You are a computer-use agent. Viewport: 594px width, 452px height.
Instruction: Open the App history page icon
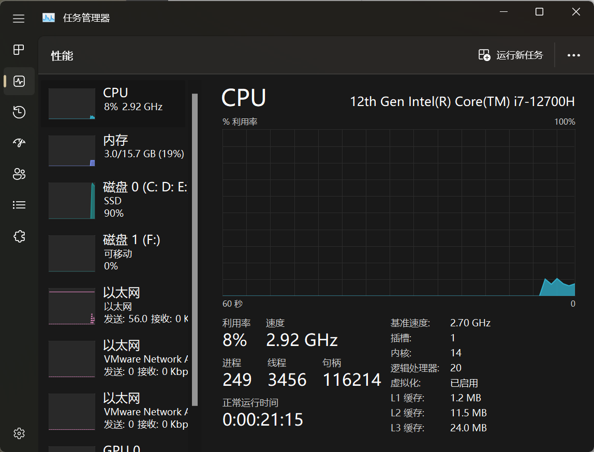click(x=19, y=112)
